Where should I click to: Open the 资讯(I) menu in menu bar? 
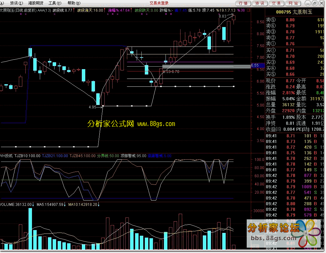16,3
